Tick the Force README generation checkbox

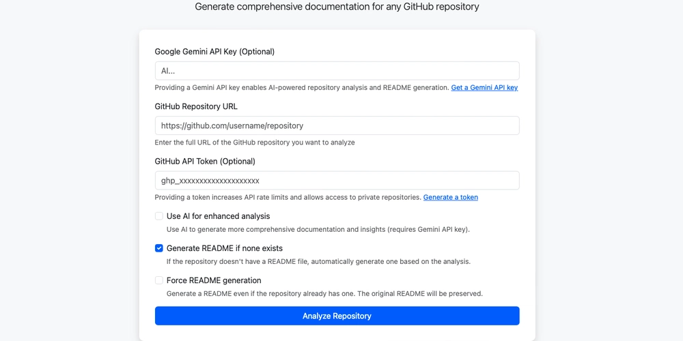tap(159, 280)
